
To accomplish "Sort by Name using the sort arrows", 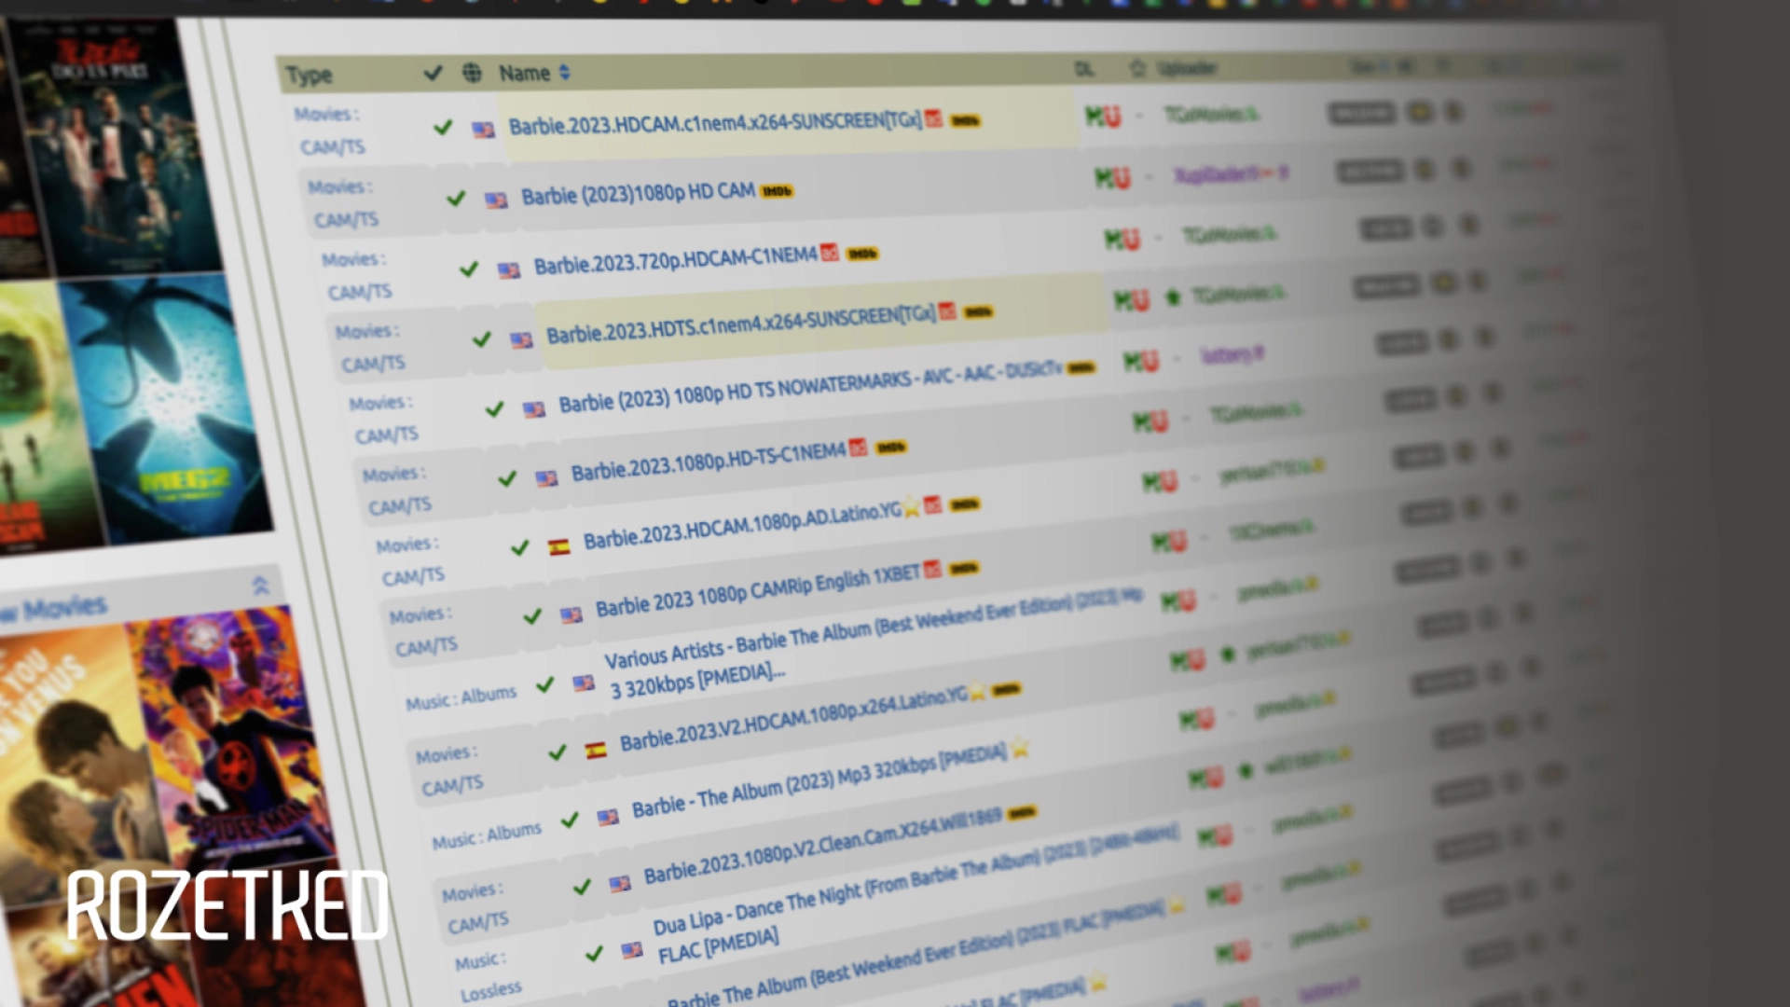I will coord(564,73).
